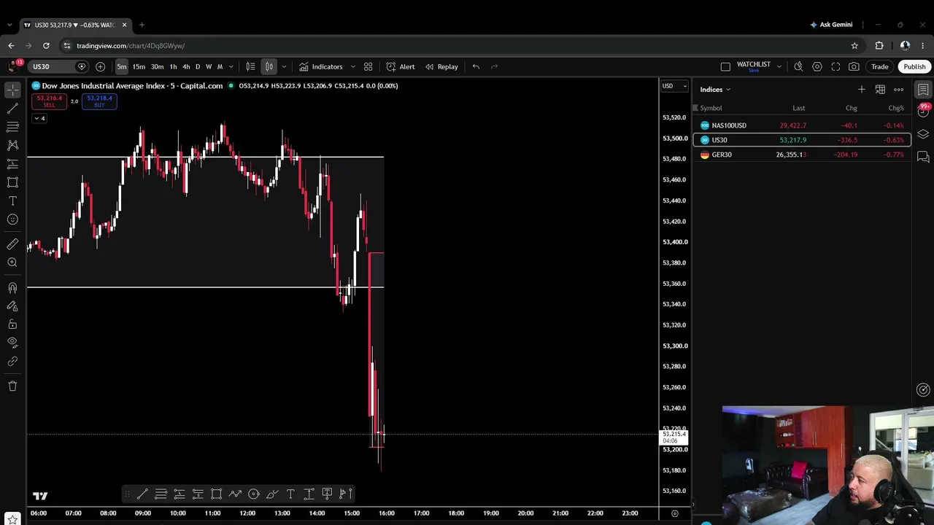Expand the WATCHLIST layout dropdown arrow

tap(779, 66)
